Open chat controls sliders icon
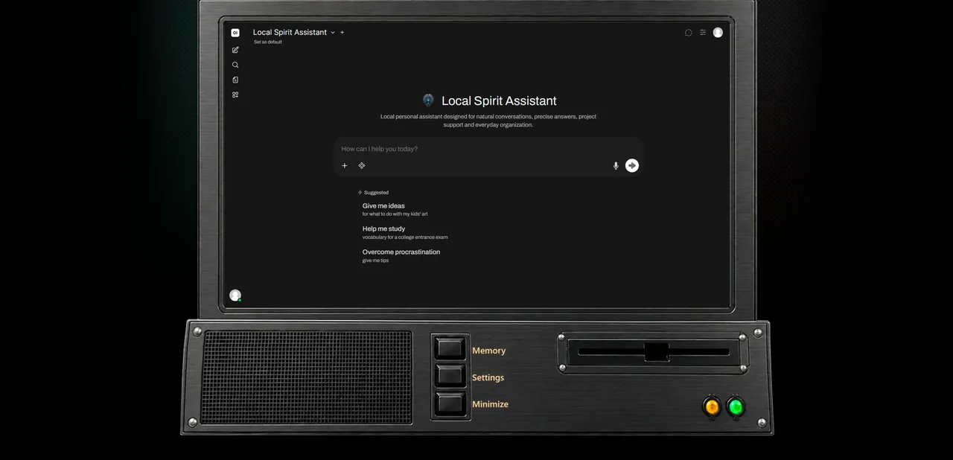Image resolution: width=953 pixels, height=460 pixels. pos(703,32)
